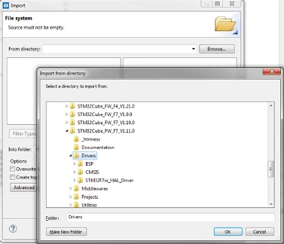Select the Documentation folder label
This screenshot has height=244, width=284.
[x=98, y=148]
